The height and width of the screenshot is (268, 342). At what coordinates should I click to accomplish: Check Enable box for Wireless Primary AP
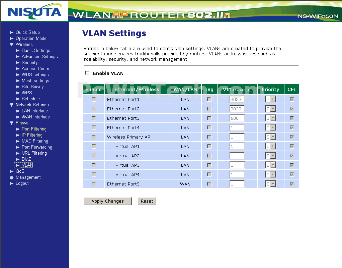click(94, 137)
